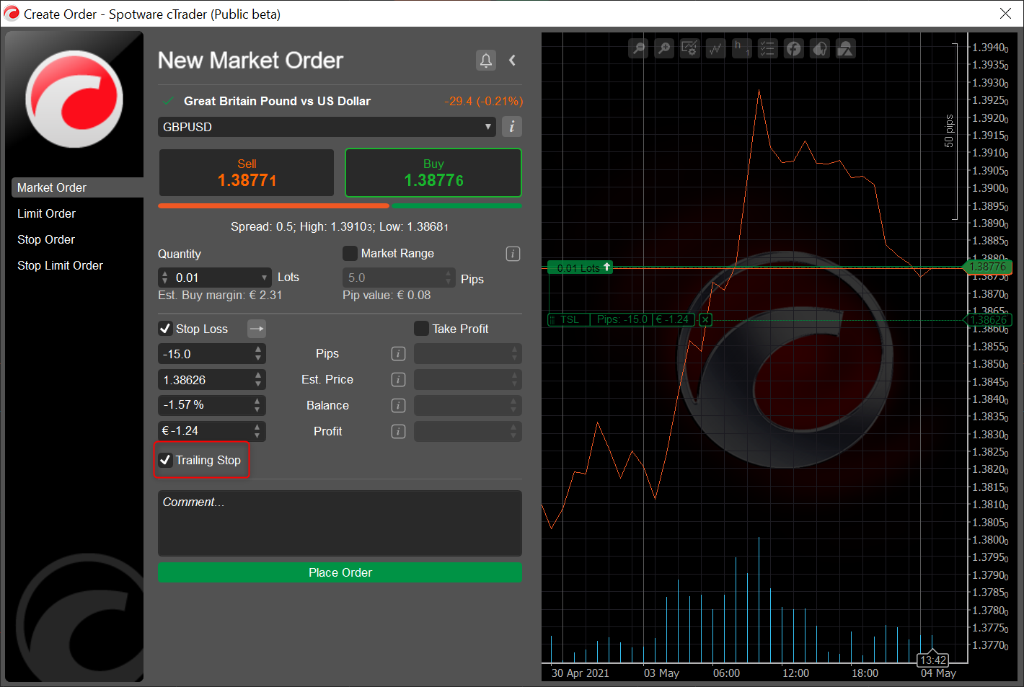Click the Pip value € 0.08 text
Image resolution: width=1024 pixels, height=687 pixels.
(387, 296)
